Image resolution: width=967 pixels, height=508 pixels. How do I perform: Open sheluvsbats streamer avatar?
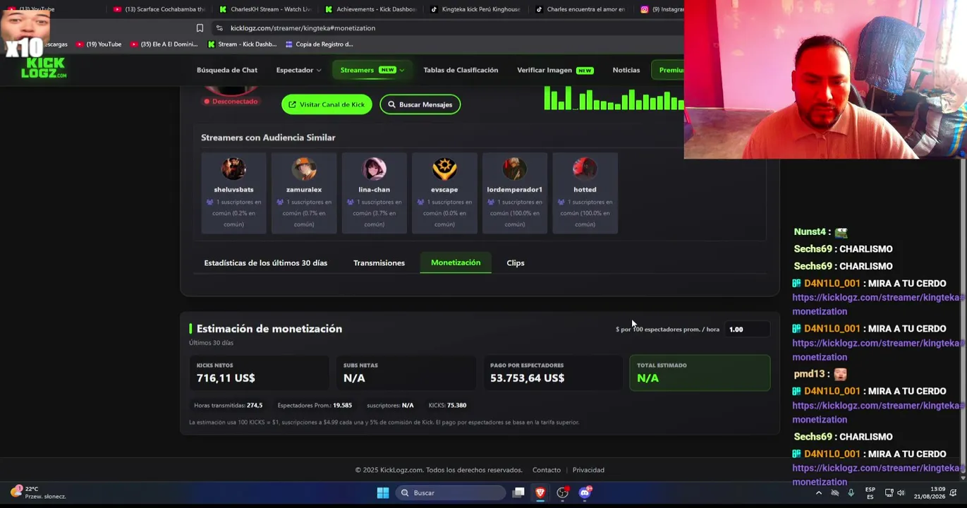(x=233, y=169)
